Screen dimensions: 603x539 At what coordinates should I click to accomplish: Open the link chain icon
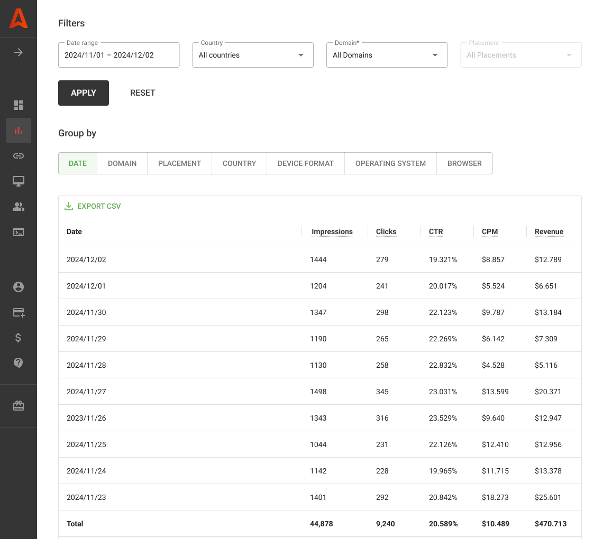(x=19, y=155)
